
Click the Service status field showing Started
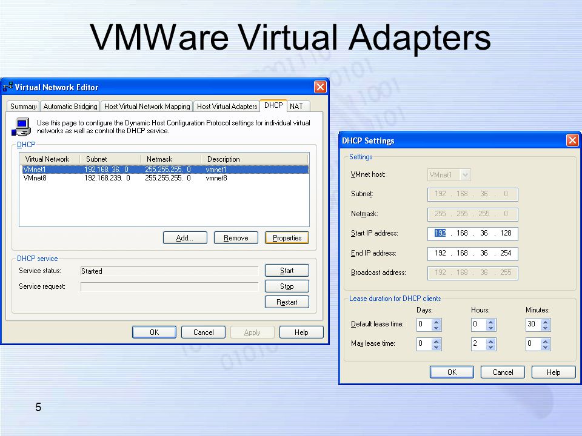pyautogui.click(x=169, y=271)
